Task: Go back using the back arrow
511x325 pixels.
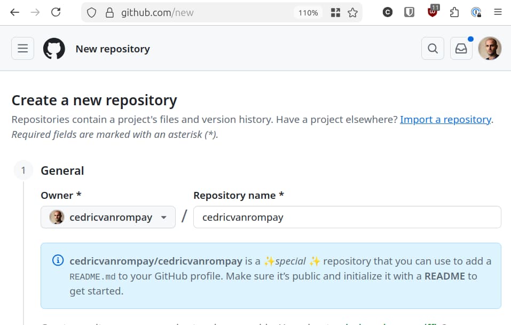Action: [14, 12]
